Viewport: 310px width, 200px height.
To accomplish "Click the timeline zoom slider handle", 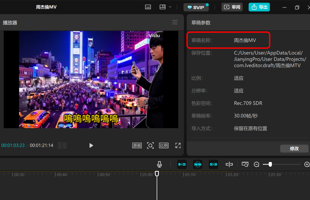I will [x=270, y=164].
